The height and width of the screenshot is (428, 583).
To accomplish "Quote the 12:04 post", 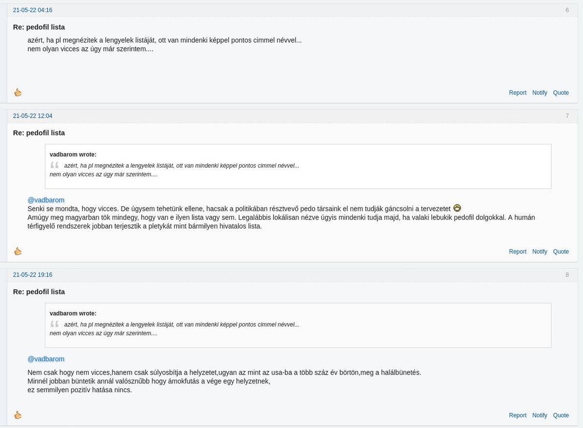I will (561, 252).
